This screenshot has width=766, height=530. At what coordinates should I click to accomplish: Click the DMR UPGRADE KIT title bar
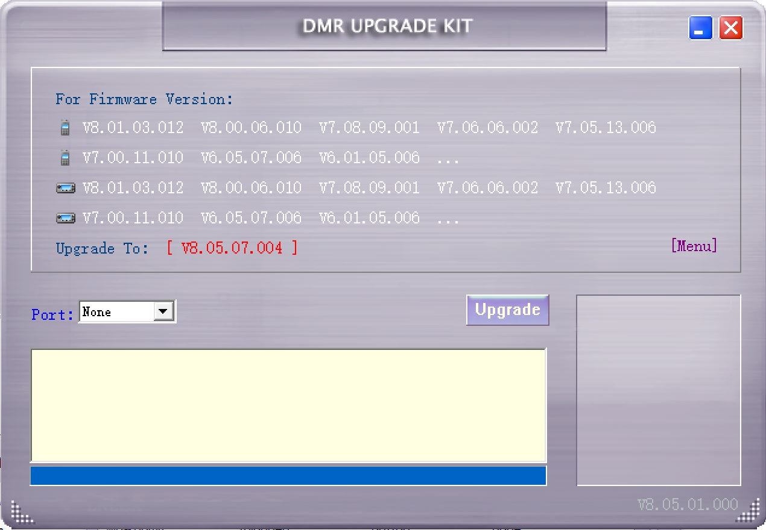click(385, 26)
